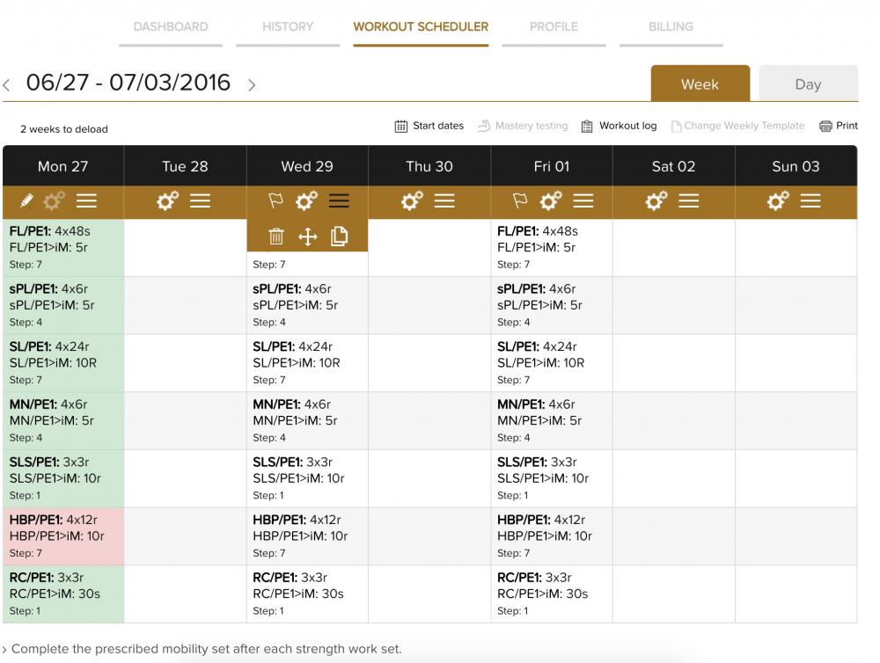This screenshot has width=880, height=663.
Task: Click the Print button
Action: point(839,126)
